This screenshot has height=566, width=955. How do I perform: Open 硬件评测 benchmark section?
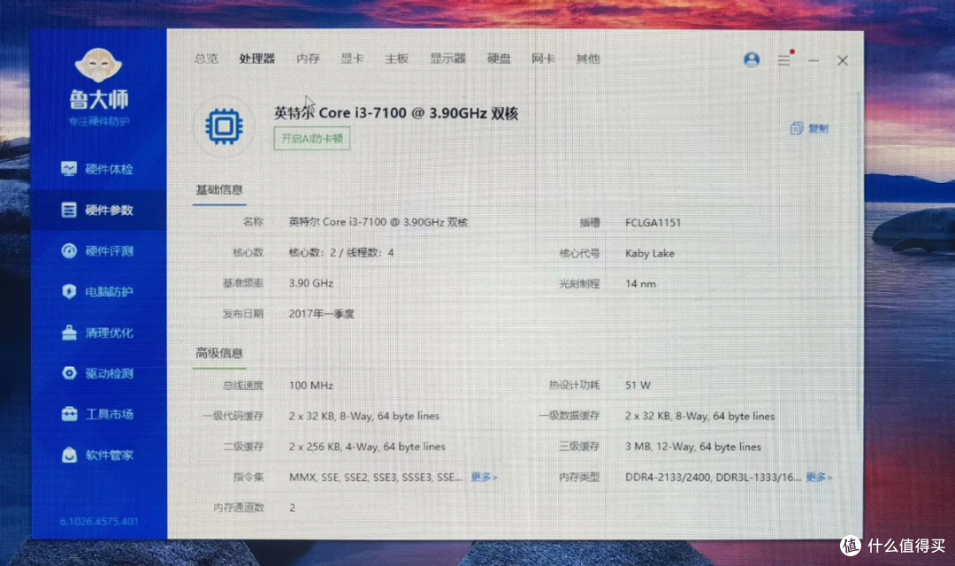97,251
